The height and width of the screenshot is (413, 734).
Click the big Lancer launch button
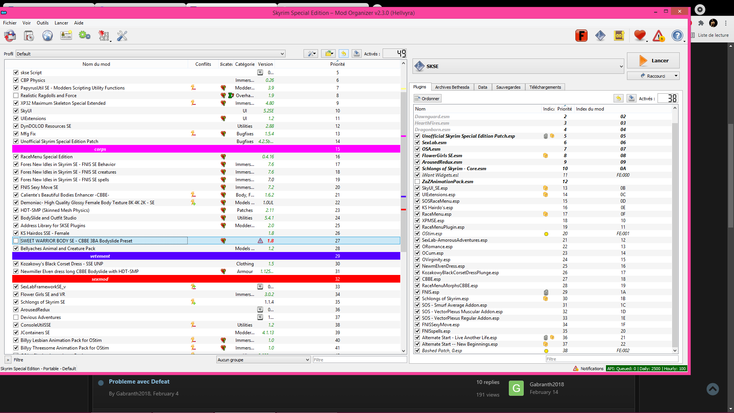[x=653, y=60]
